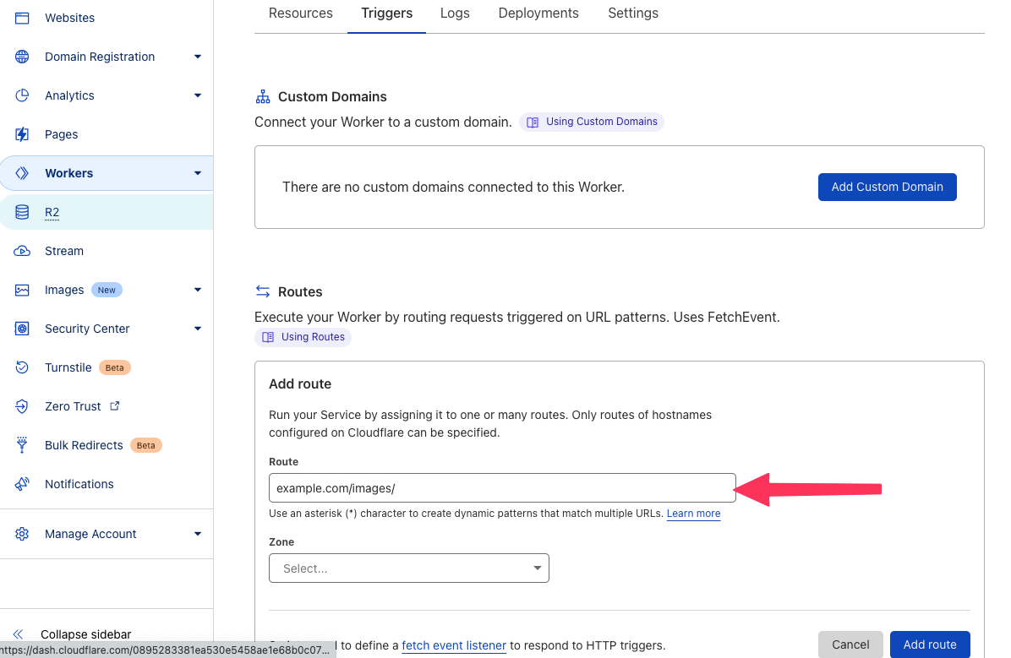Open R2 in the sidebar
1011x658 pixels.
point(107,212)
